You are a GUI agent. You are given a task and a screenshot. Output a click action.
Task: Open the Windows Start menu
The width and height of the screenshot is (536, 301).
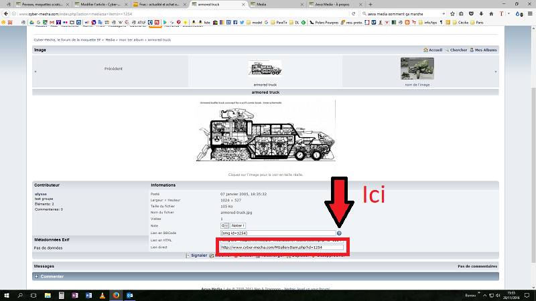tap(7, 295)
